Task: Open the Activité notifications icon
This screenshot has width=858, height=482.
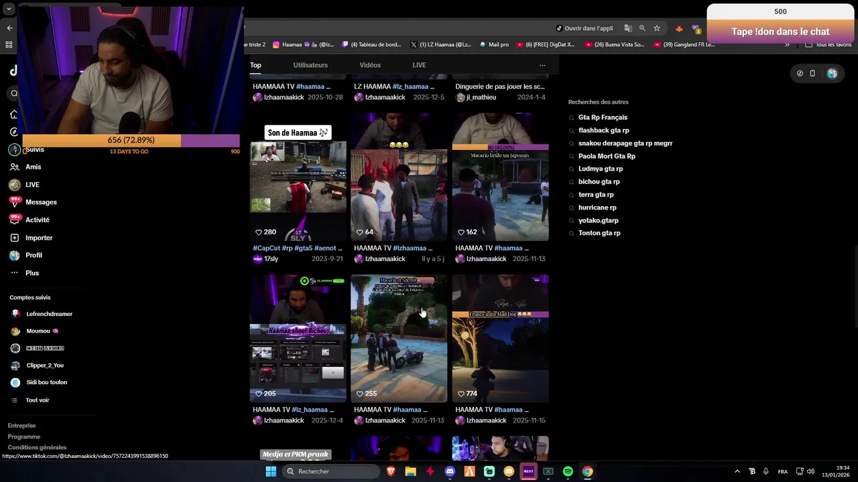Action: (x=14, y=220)
